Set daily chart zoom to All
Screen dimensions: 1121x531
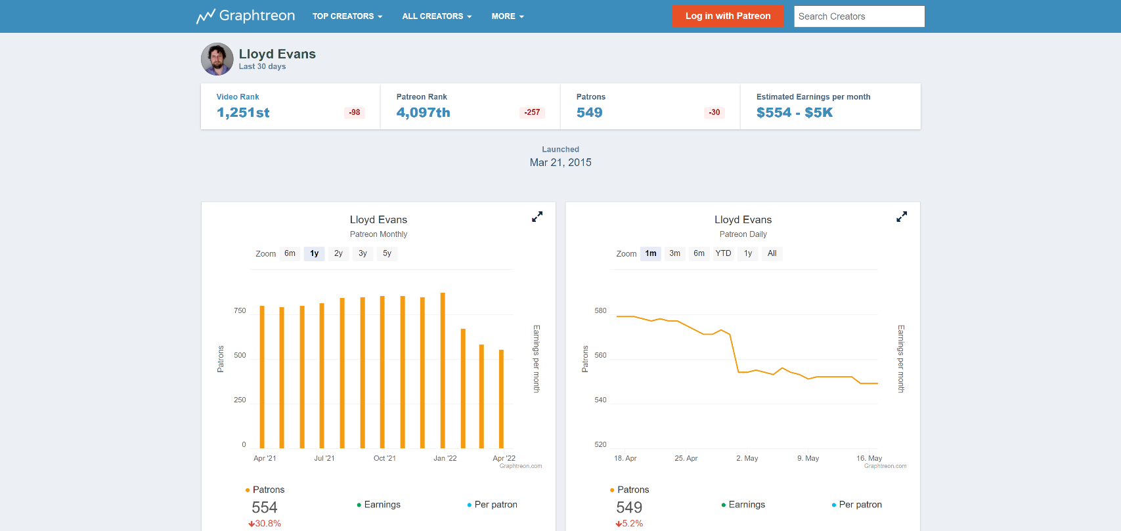(772, 253)
